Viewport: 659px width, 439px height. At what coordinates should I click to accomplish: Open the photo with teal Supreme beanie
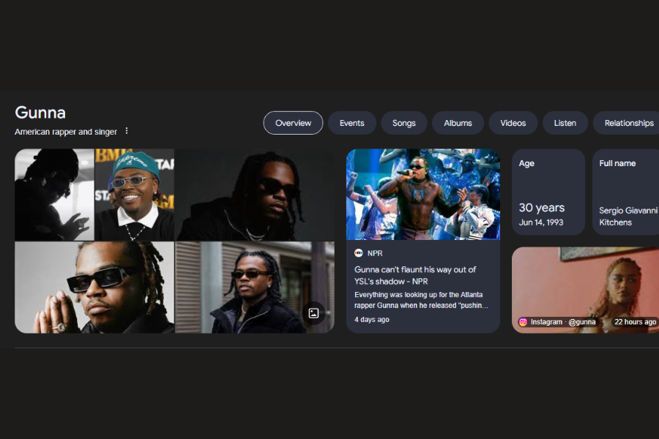(x=135, y=195)
